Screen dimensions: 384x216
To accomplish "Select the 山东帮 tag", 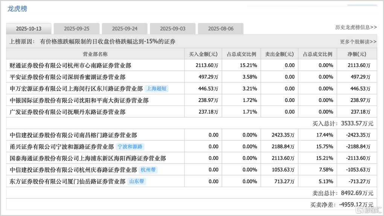I will (136, 181).
